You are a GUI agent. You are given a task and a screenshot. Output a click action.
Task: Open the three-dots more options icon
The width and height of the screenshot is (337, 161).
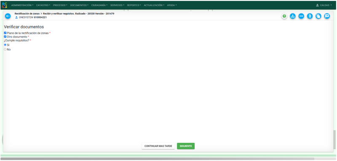(x=301, y=16)
